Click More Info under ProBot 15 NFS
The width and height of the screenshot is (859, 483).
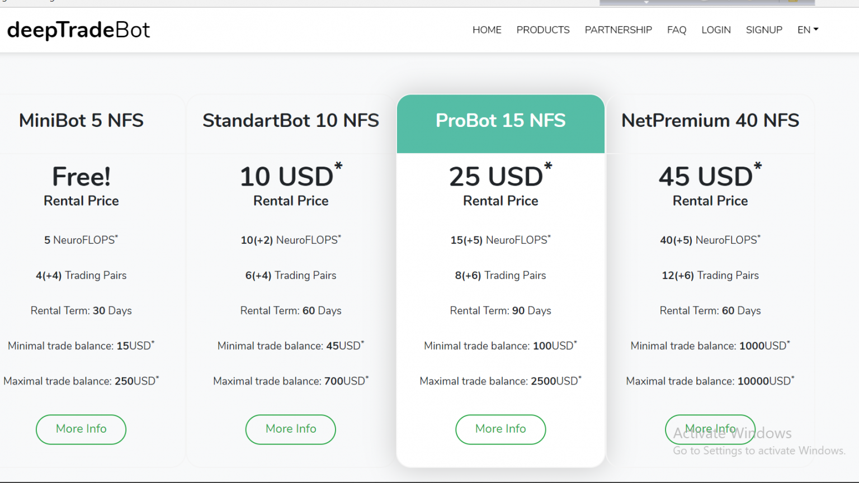click(x=501, y=429)
